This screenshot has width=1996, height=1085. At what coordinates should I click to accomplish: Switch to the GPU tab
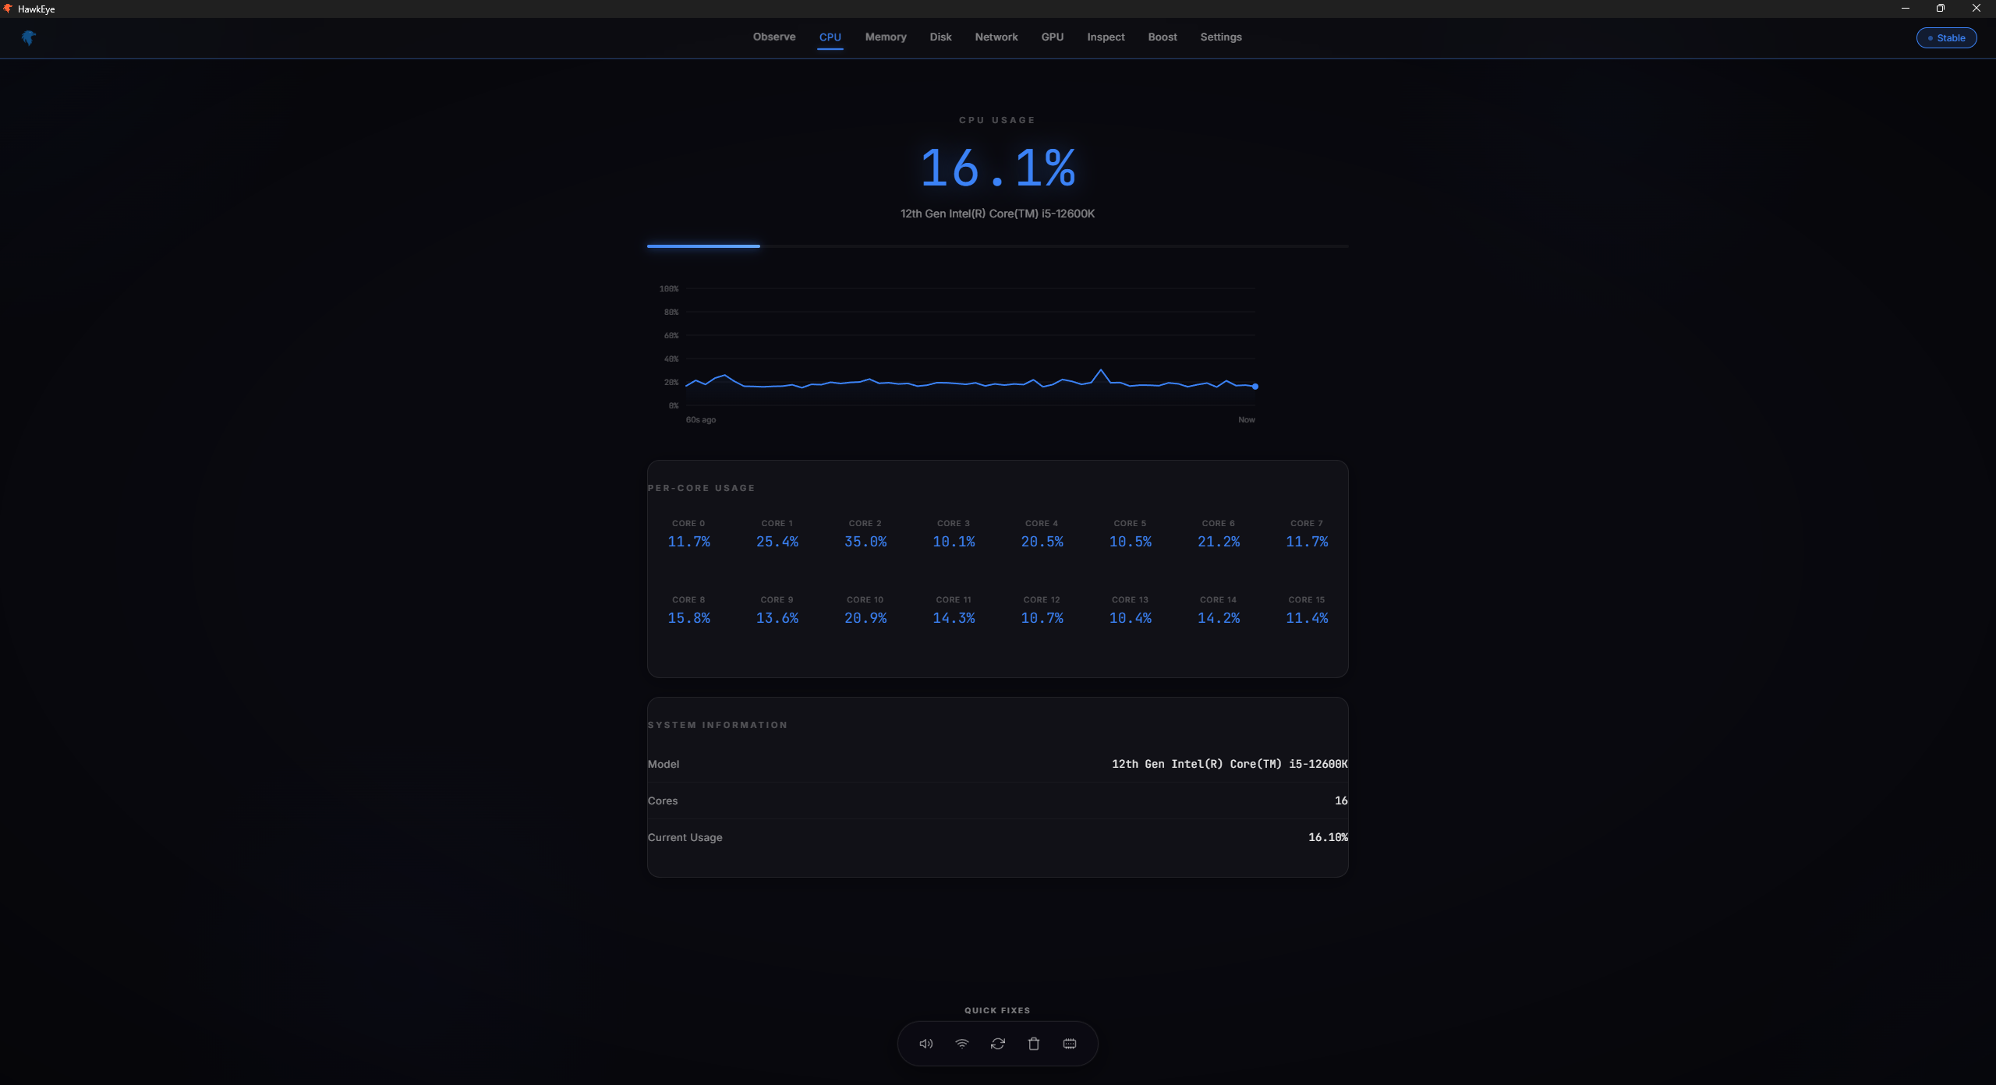click(1052, 37)
